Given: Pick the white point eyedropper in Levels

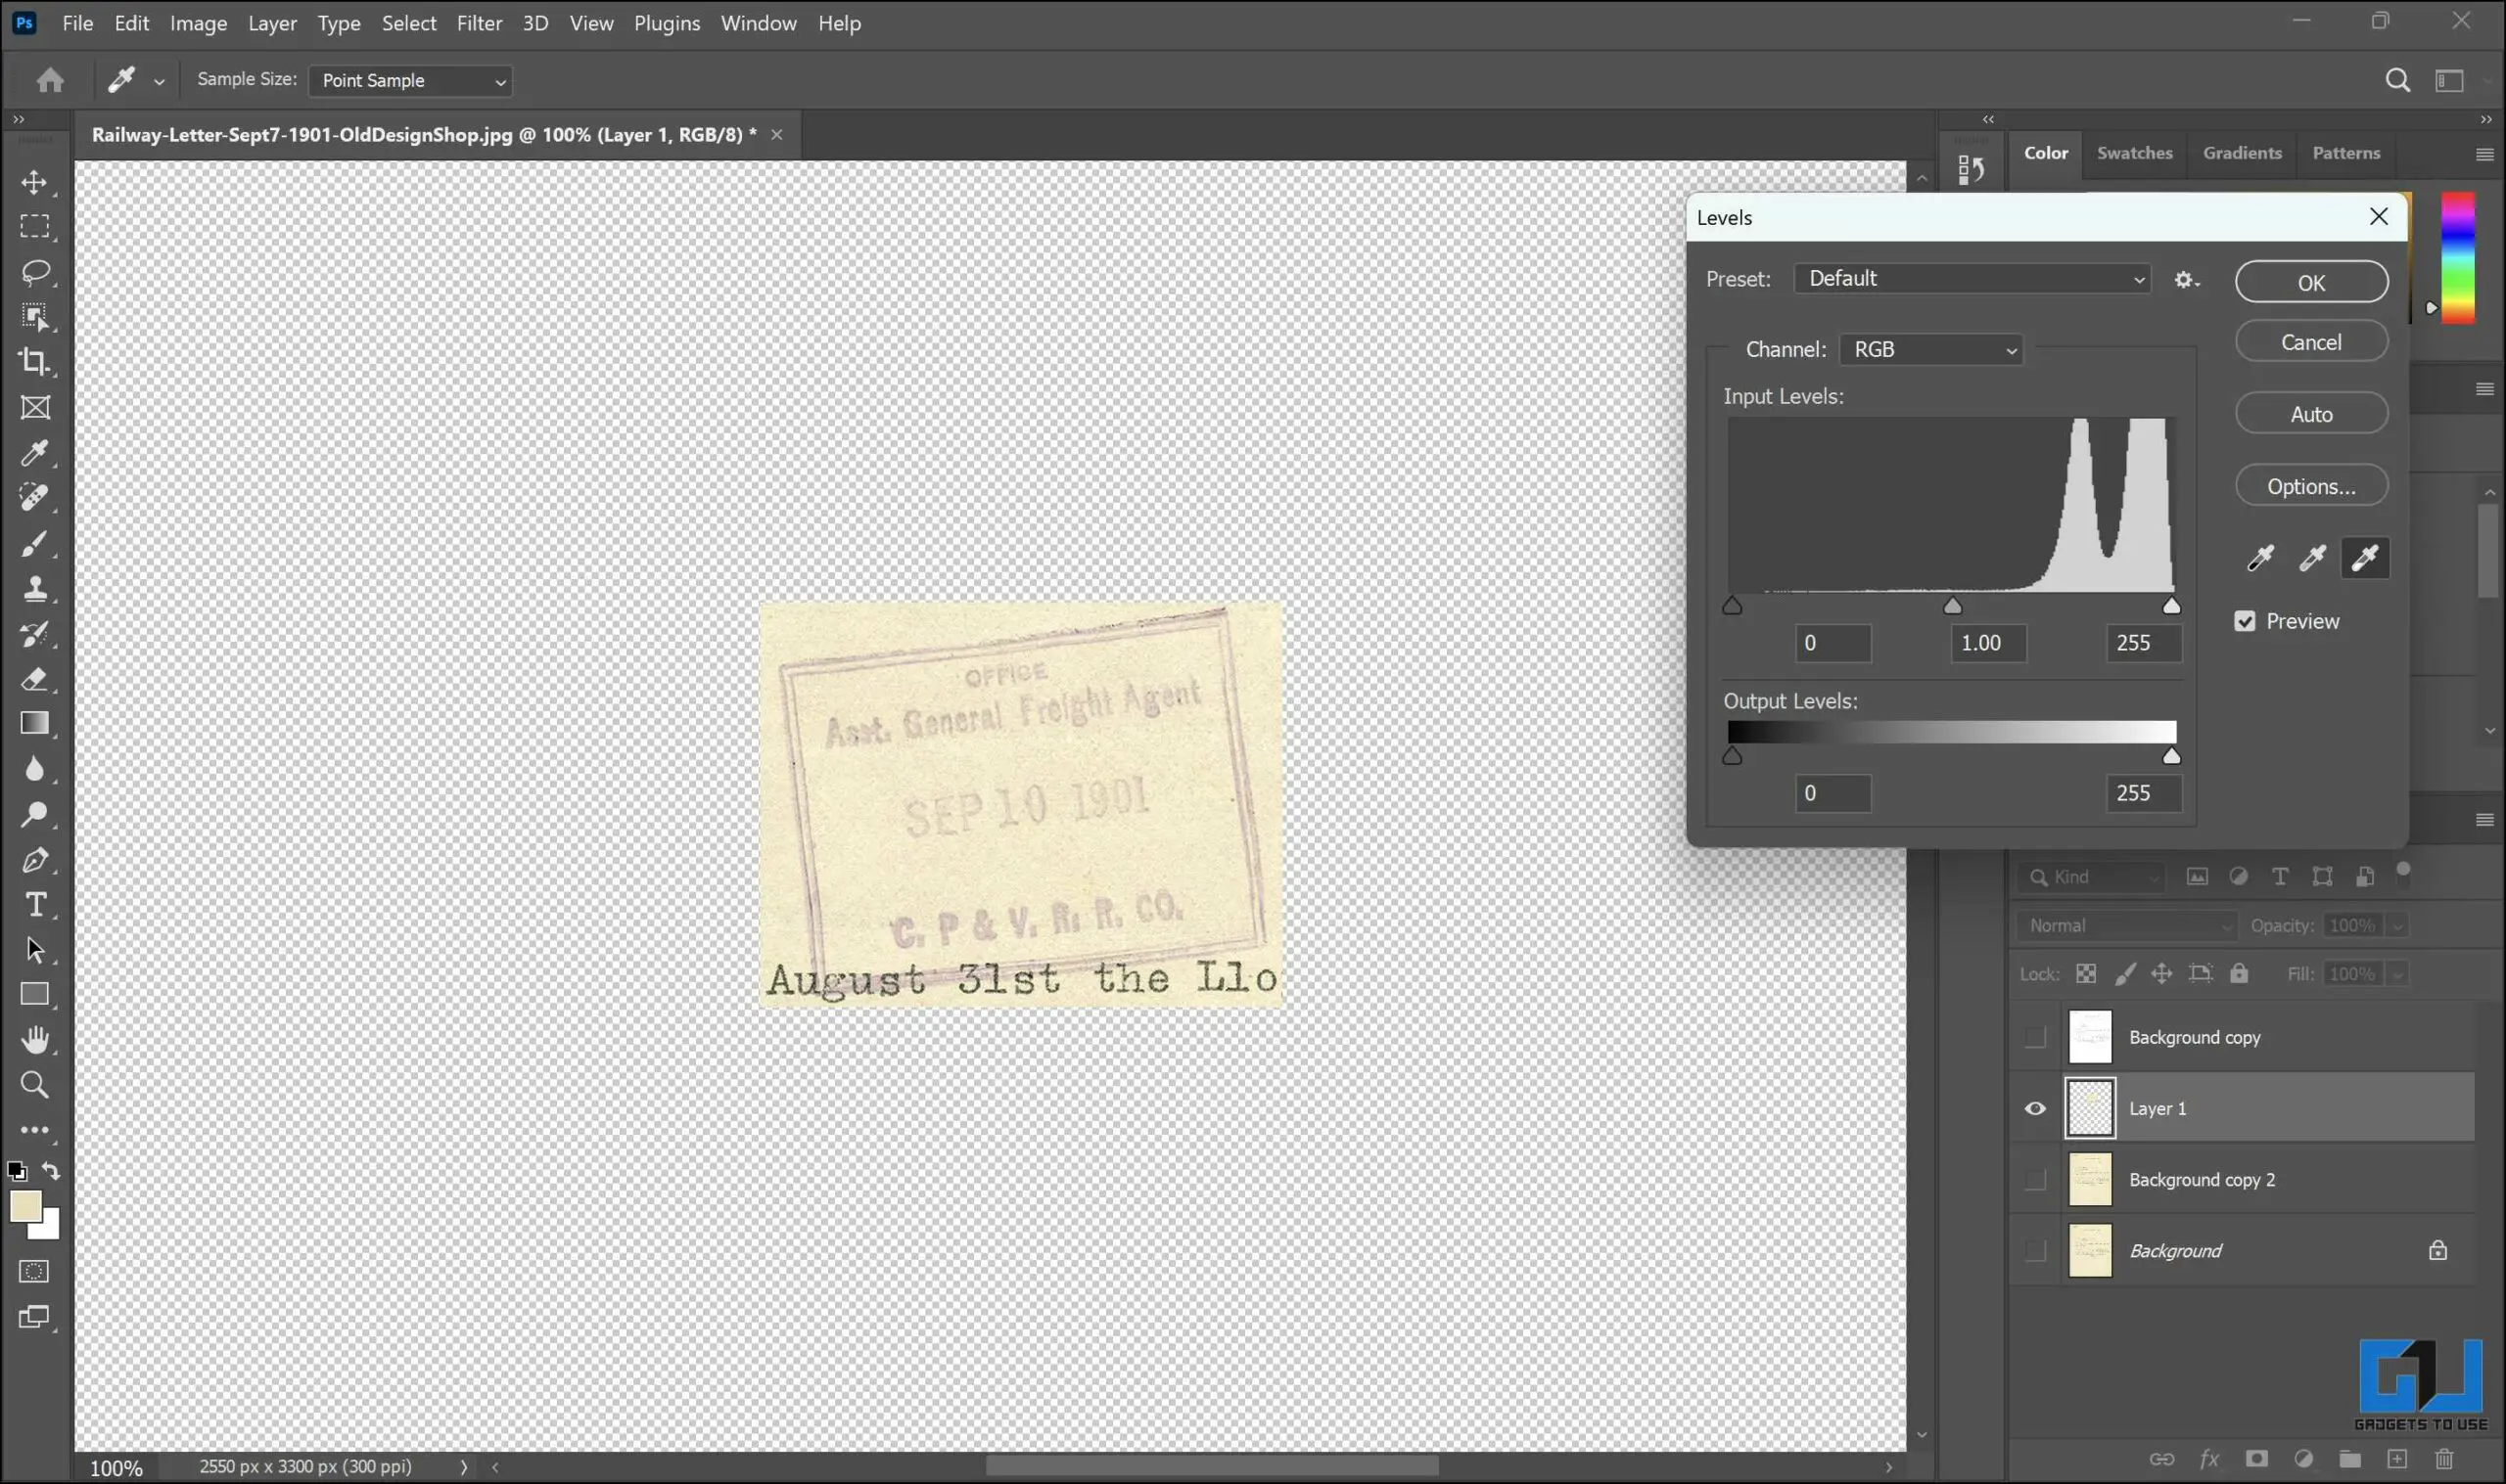Looking at the screenshot, I should click(x=2365, y=558).
